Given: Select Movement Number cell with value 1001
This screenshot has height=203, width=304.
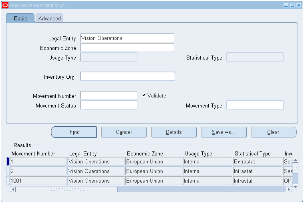Looking at the screenshot, I should coord(38,181).
